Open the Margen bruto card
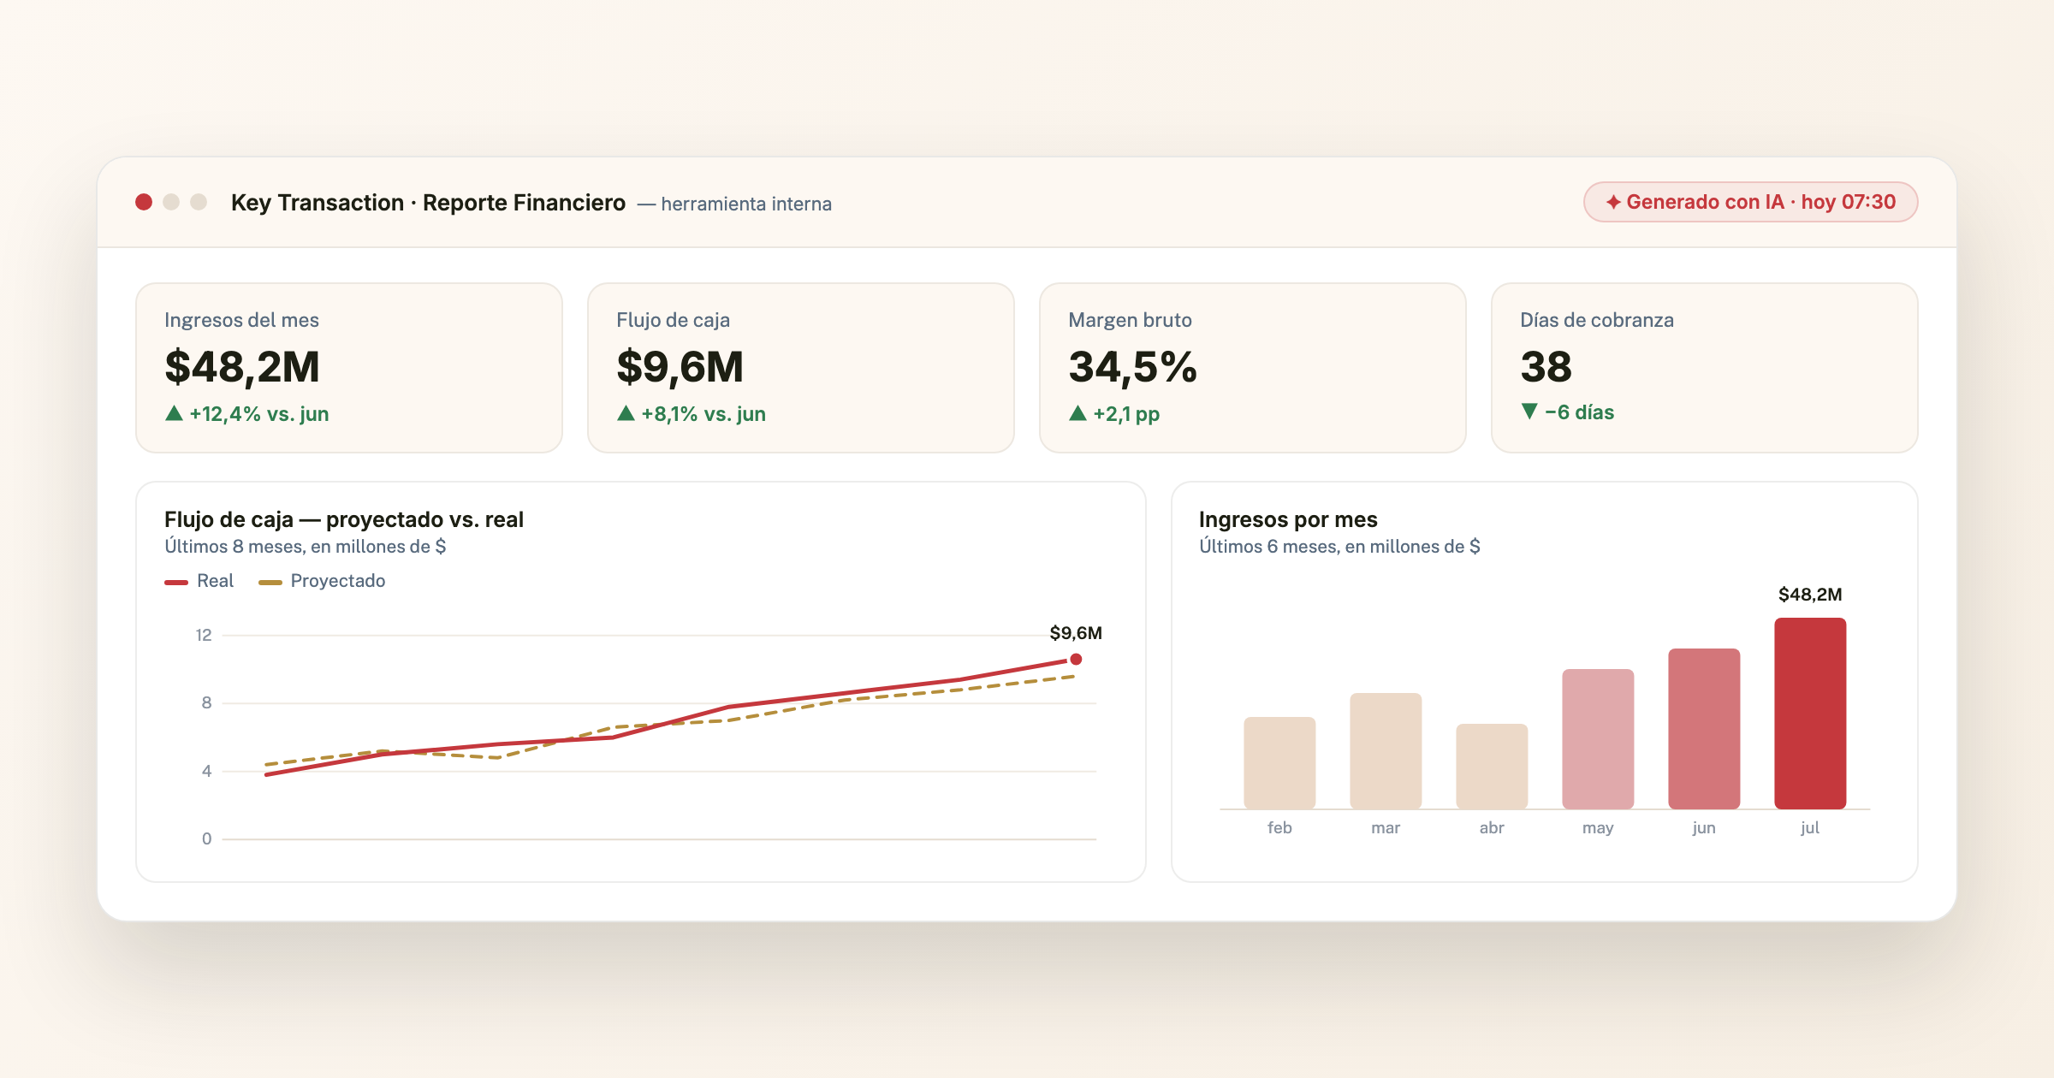Viewport: 2054px width, 1078px height. click(x=1253, y=368)
